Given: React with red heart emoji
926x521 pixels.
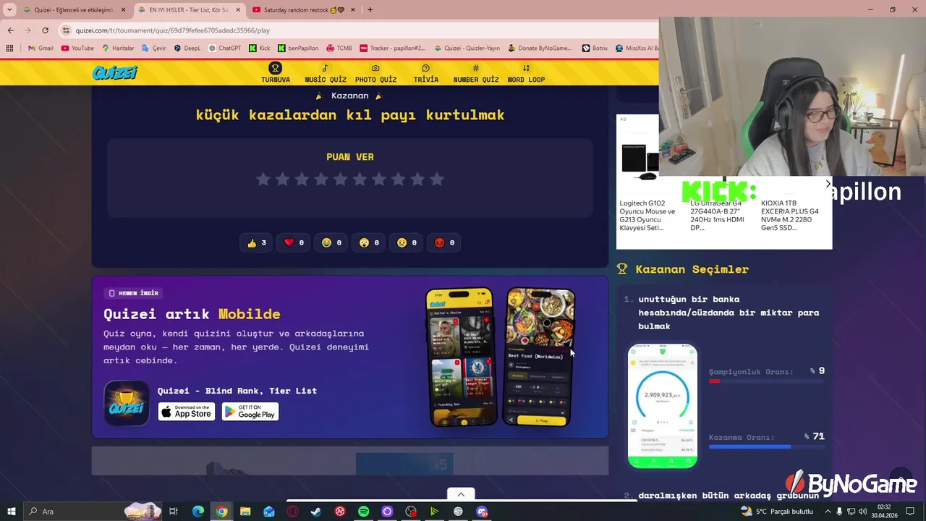Looking at the screenshot, I should click(294, 243).
